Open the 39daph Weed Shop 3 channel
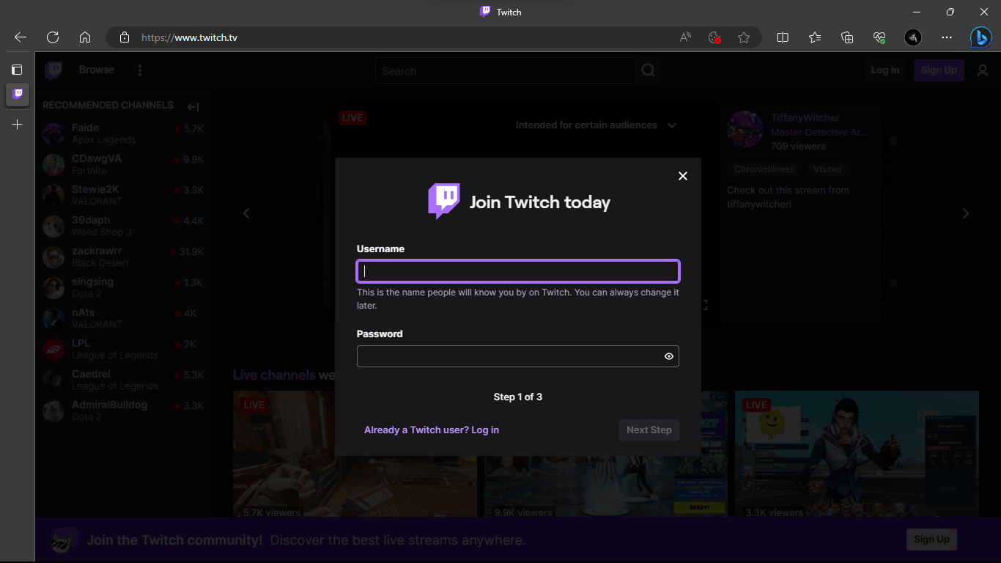Image resolution: width=1001 pixels, height=563 pixels. [123, 226]
